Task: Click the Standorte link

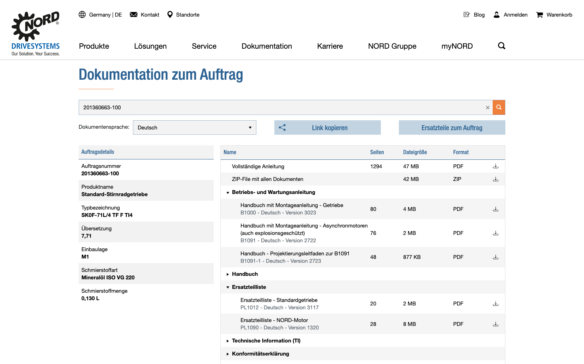Action: tap(188, 15)
